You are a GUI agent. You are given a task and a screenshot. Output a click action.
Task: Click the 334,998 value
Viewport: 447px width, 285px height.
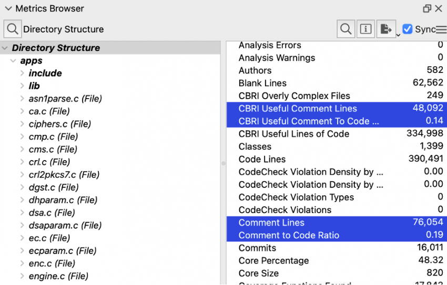425,133
